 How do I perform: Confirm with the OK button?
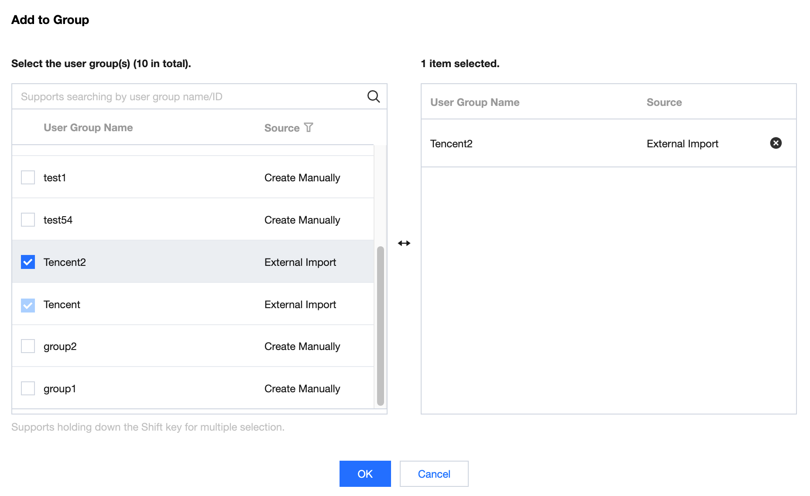pyautogui.click(x=365, y=474)
